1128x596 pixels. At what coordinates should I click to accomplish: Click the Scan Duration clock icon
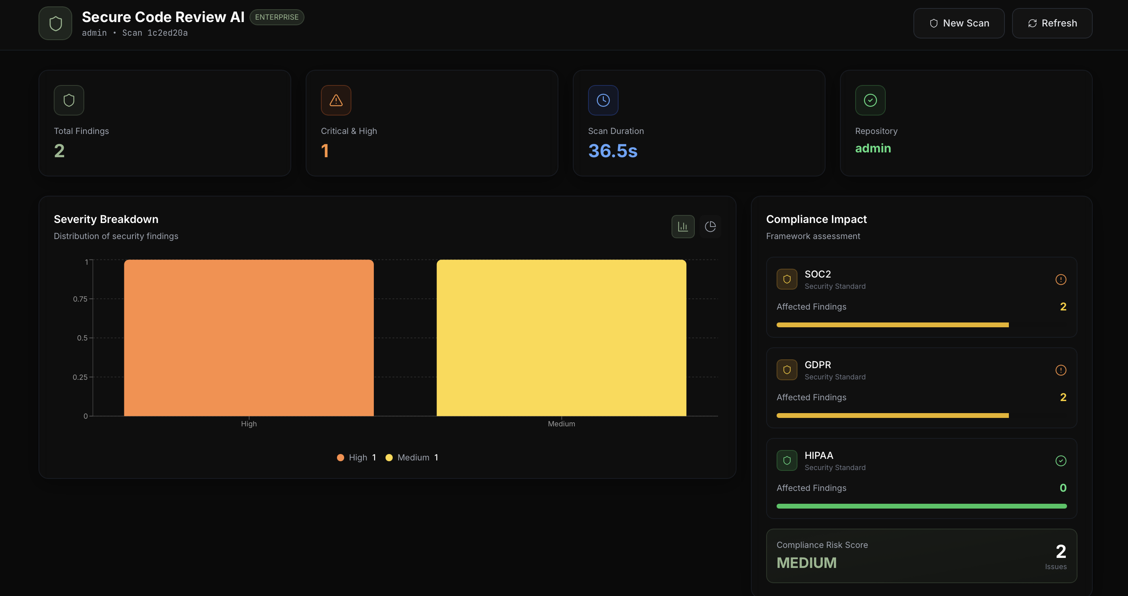(603, 100)
